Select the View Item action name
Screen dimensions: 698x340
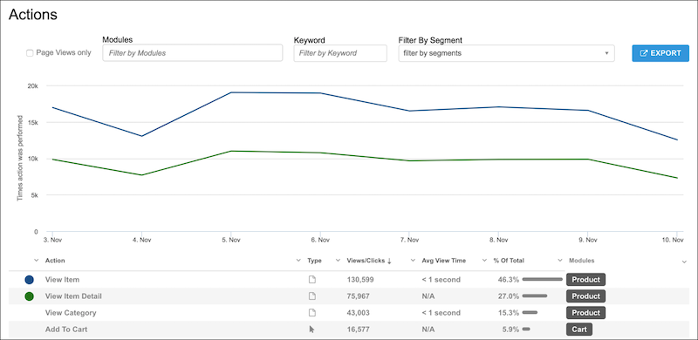tap(62, 280)
